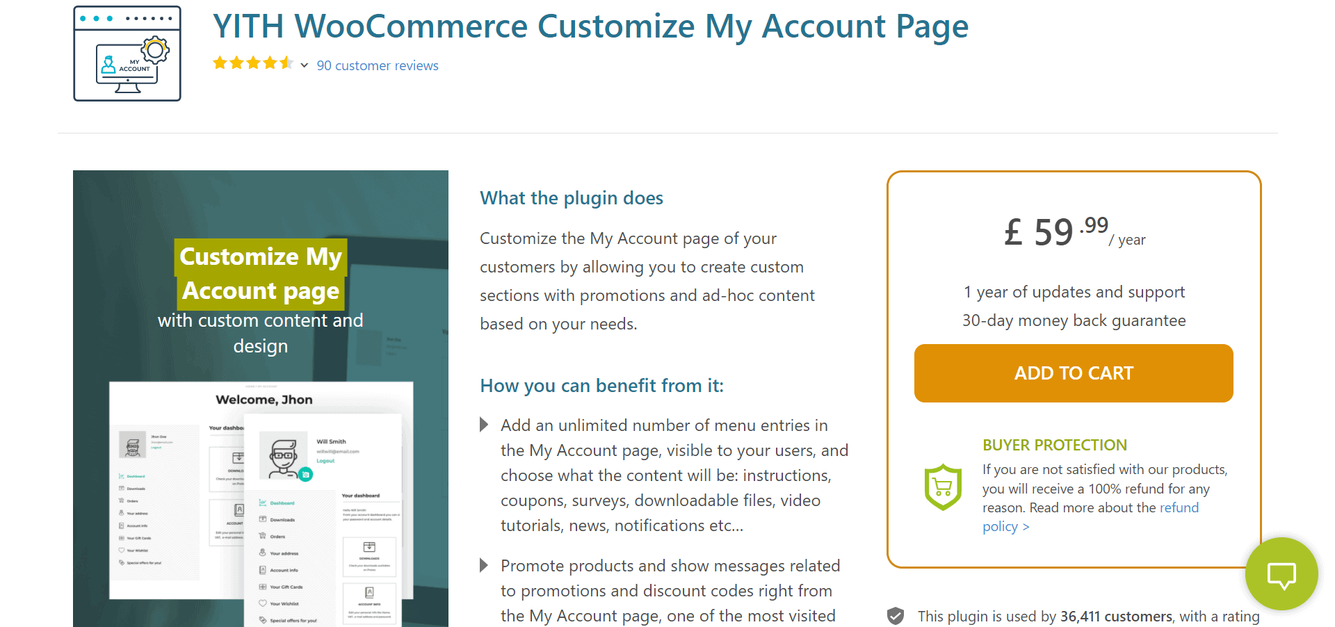Click the Downloads icon in the account menu
This screenshot has height=627, width=1335.
(x=262, y=519)
